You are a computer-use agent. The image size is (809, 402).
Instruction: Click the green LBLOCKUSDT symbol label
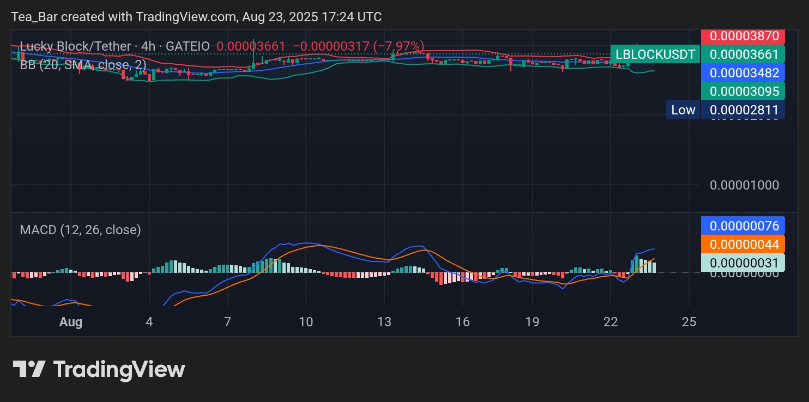(655, 54)
